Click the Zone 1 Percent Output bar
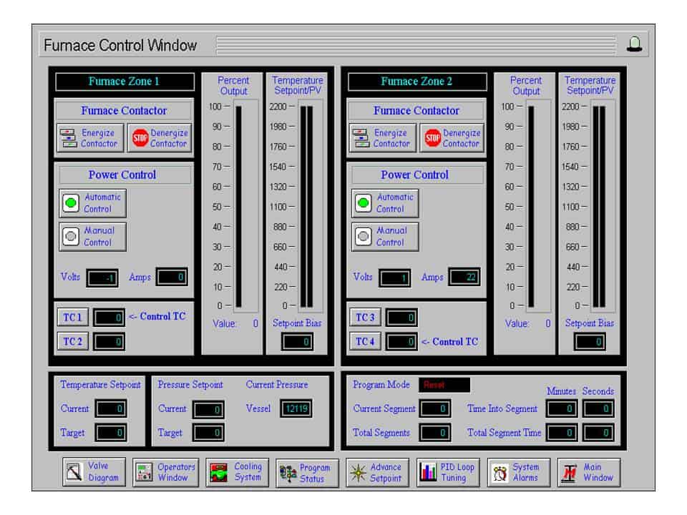687x515 pixels. tap(239, 206)
